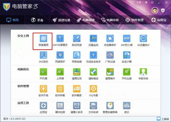Viewport: 171px width, 122px height.
Task: Click the 电脑优化 section label
Action: click(23, 69)
